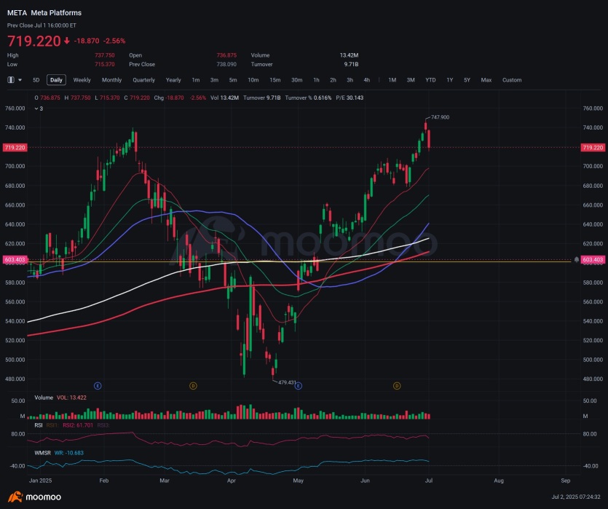Select the 4h interval
The width and height of the screenshot is (608, 509).
pyautogui.click(x=367, y=80)
